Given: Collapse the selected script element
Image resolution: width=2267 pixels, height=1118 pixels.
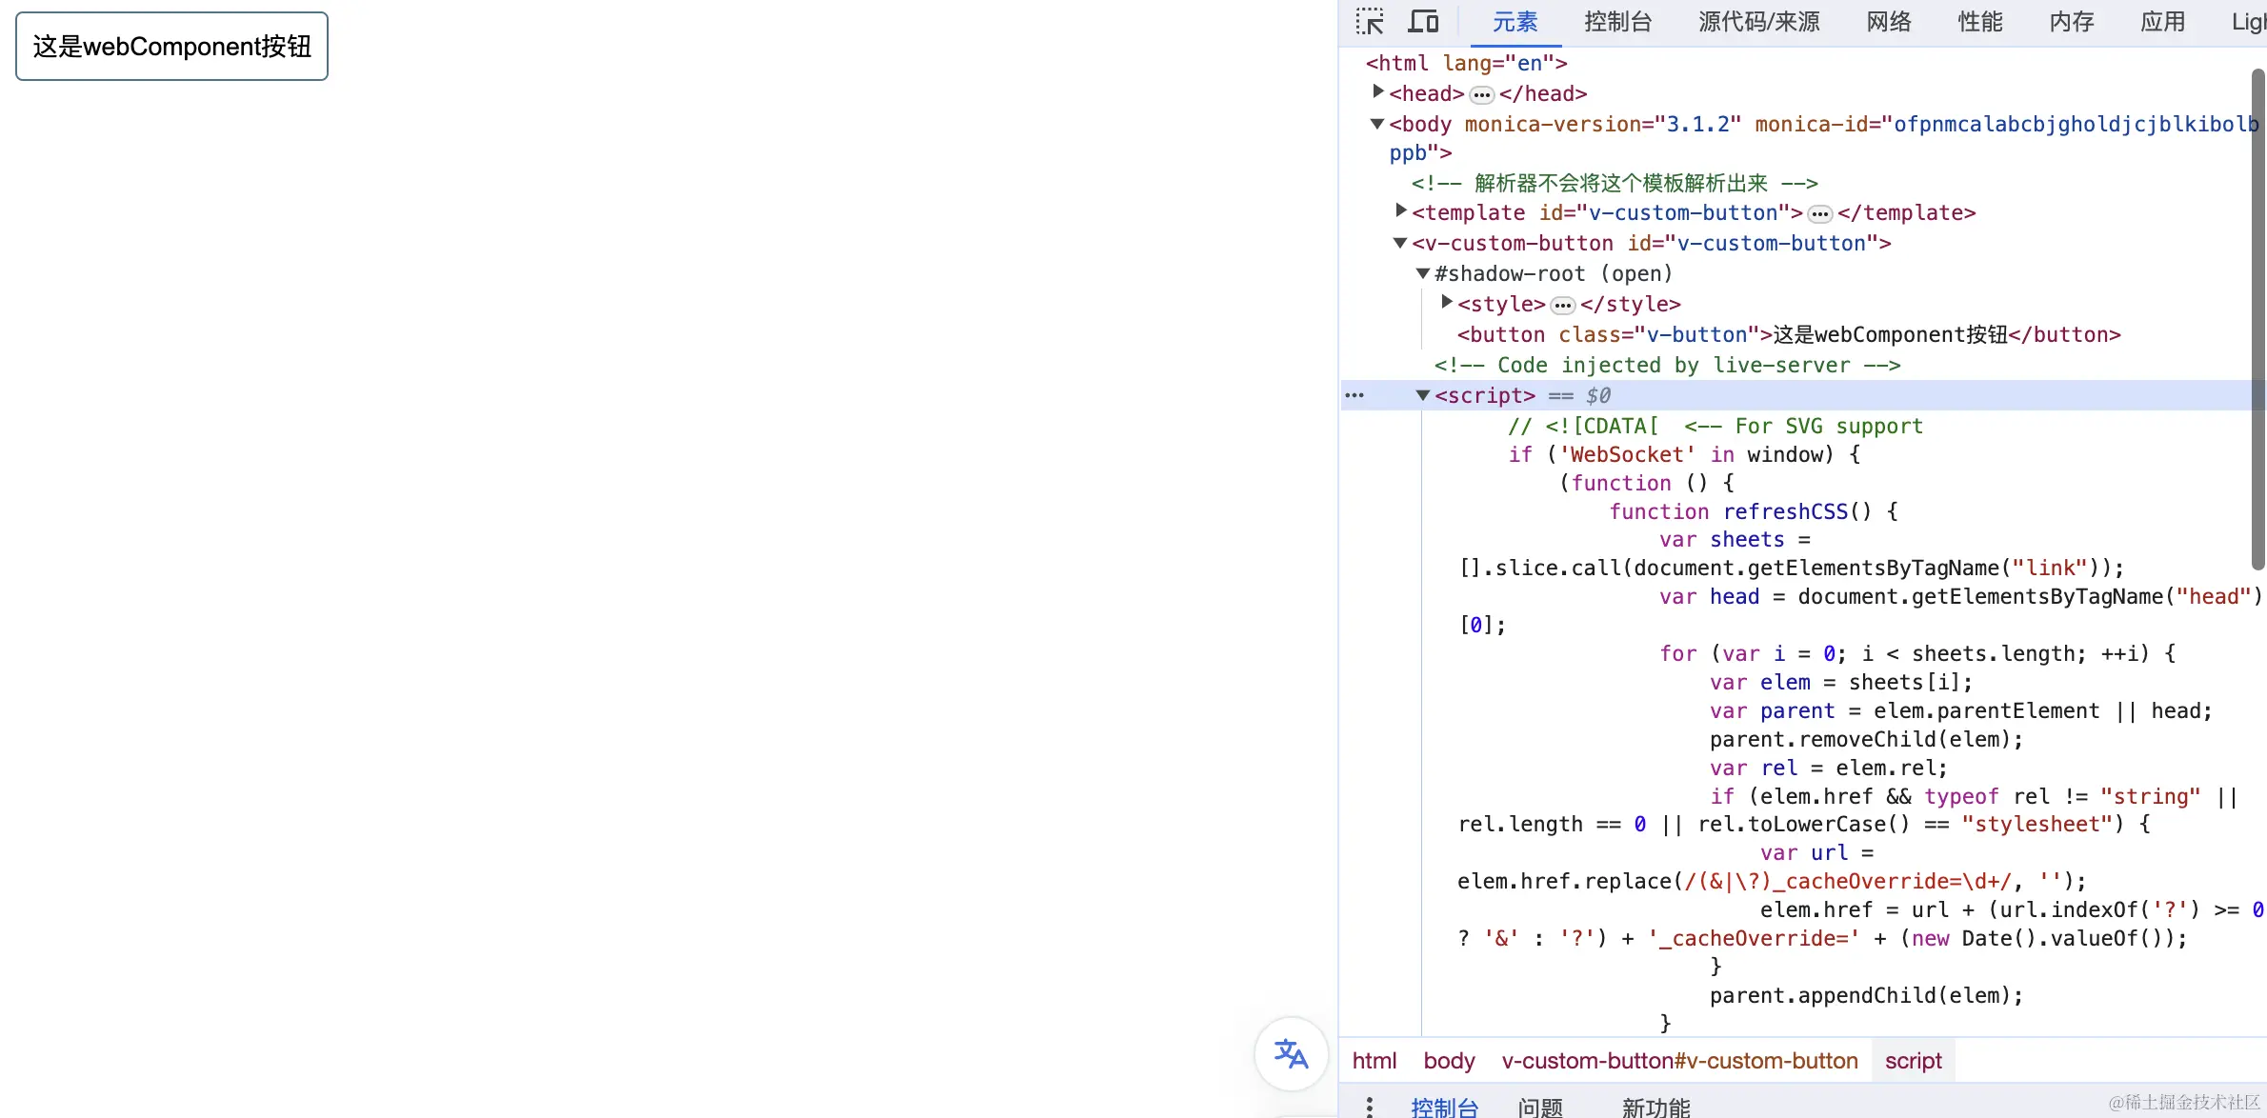Looking at the screenshot, I should [x=1423, y=395].
